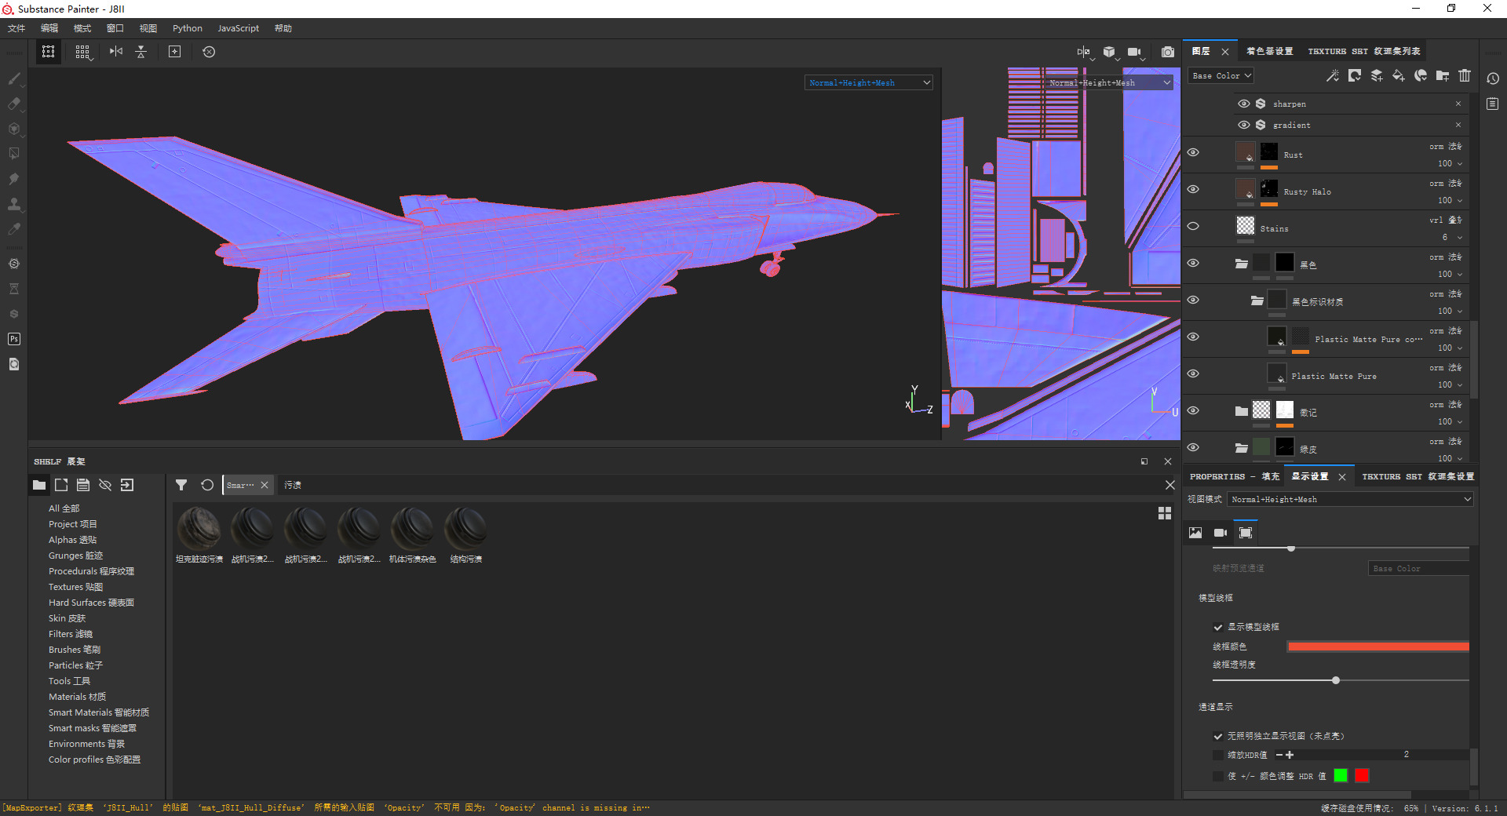This screenshot has height=816, width=1507.
Task: Show the Stains layer
Action: click(1193, 227)
